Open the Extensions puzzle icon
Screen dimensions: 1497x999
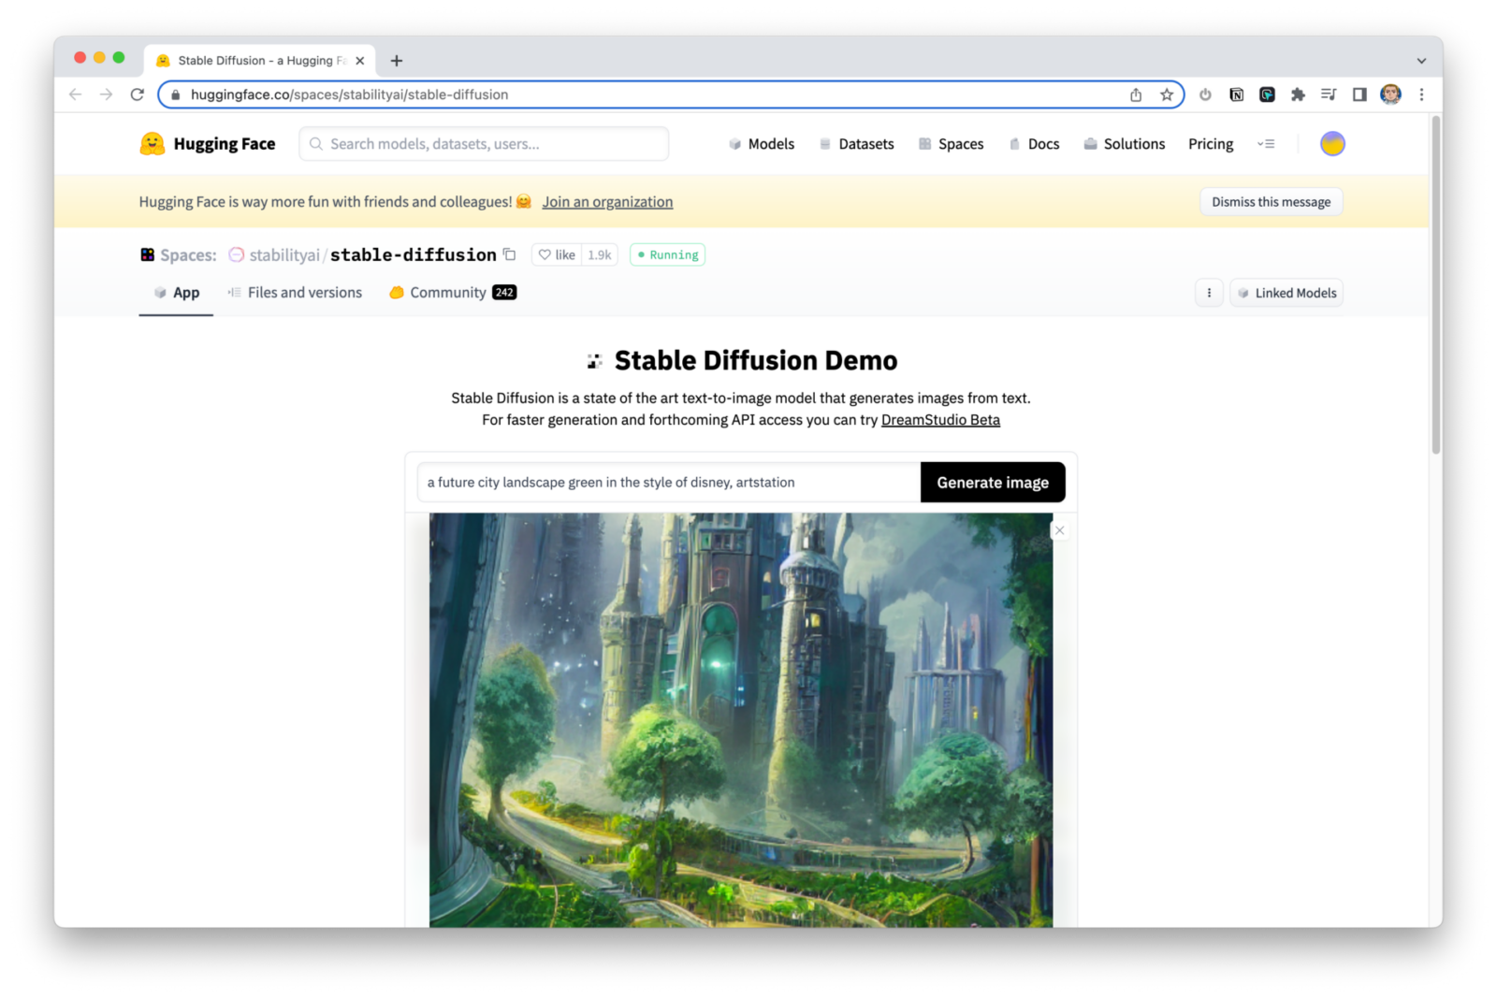tap(1298, 94)
